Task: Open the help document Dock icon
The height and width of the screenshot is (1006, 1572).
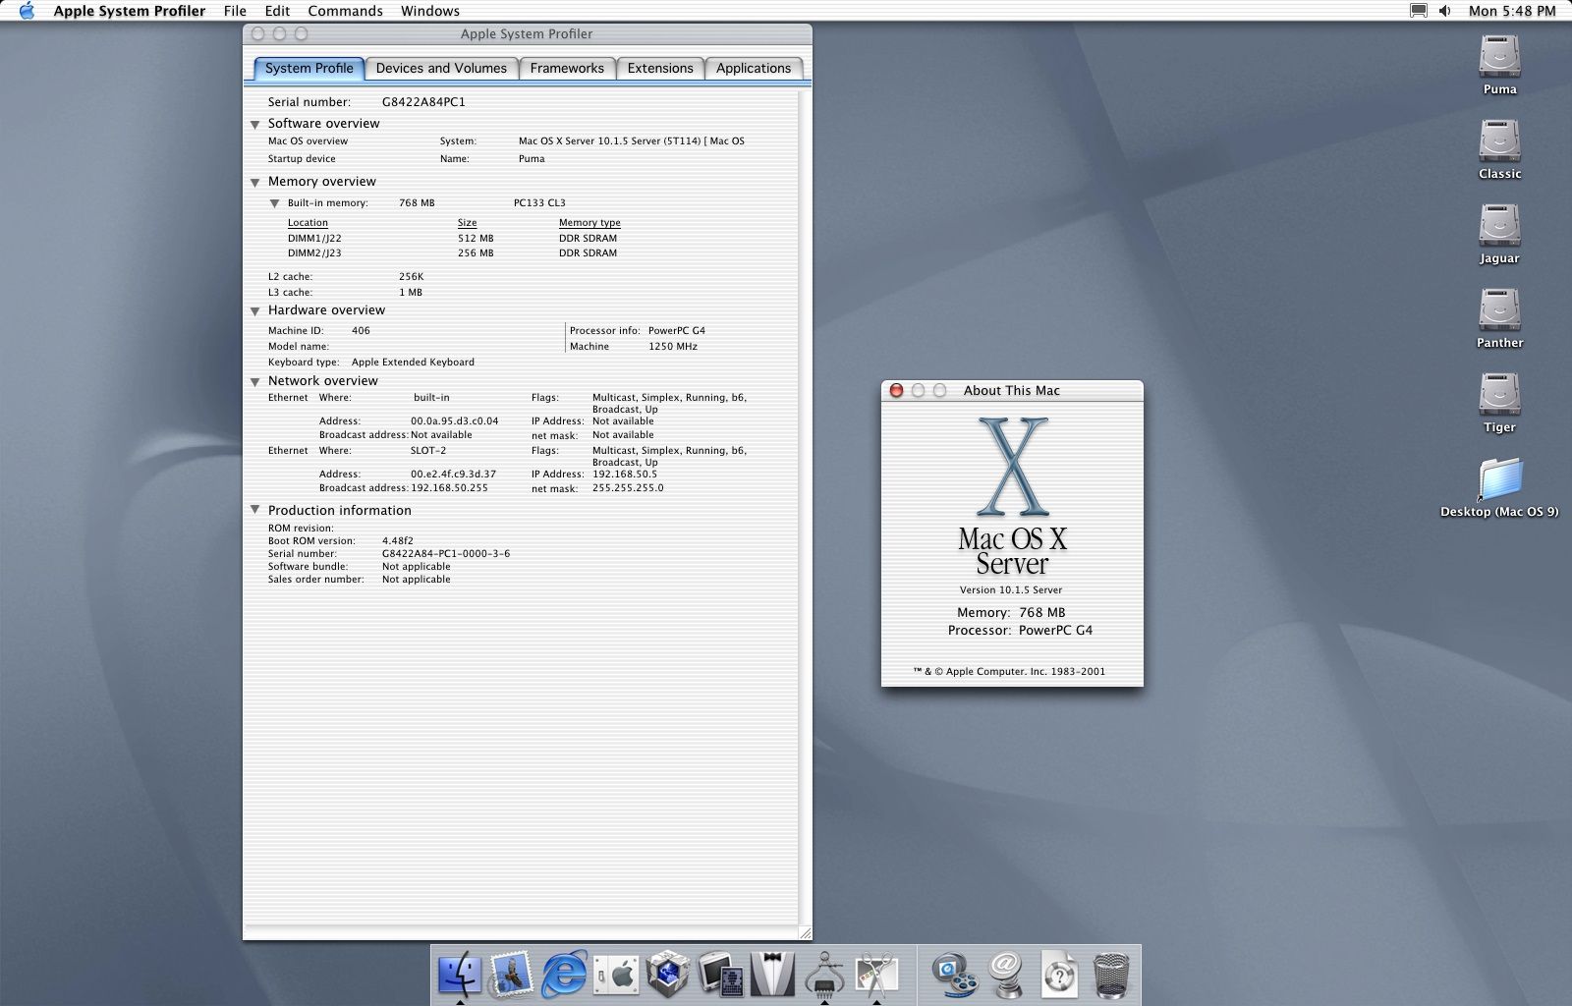Action: tap(1059, 975)
